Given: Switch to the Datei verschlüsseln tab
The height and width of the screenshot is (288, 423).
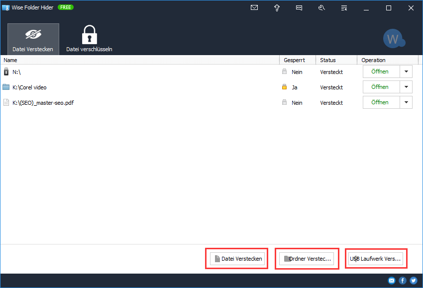Looking at the screenshot, I should click(x=89, y=39).
